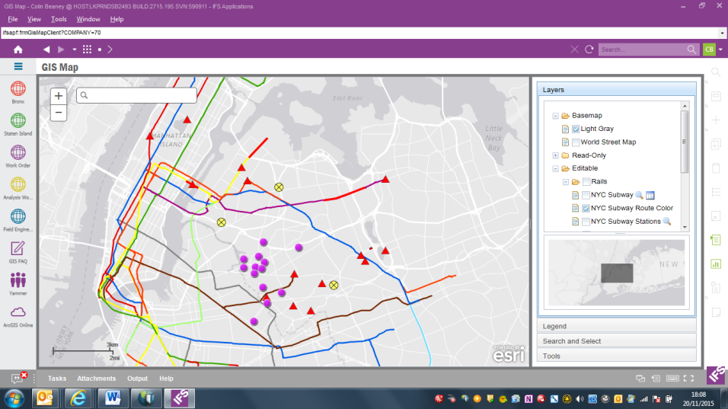Zoom to NYC Subway layer magnifier

[x=640, y=195]
